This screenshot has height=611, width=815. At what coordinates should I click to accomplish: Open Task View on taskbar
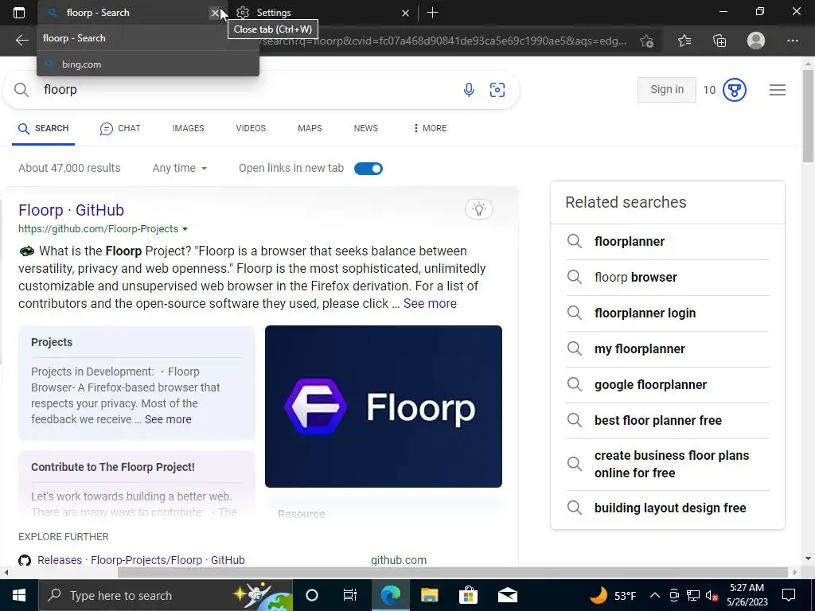tap(350, 595)
